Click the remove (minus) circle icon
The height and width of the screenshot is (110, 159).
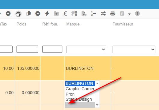pos(38,13)
